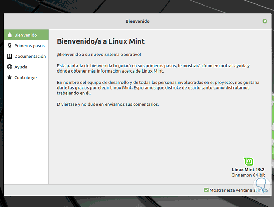Click the paragraph starting Esta pantalla de bienvenida
The height and width of the screenshot is (207, 274).
coord(153,68)
